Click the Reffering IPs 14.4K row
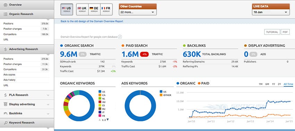Screen dimensions: 295x131 tap(210, 66)
